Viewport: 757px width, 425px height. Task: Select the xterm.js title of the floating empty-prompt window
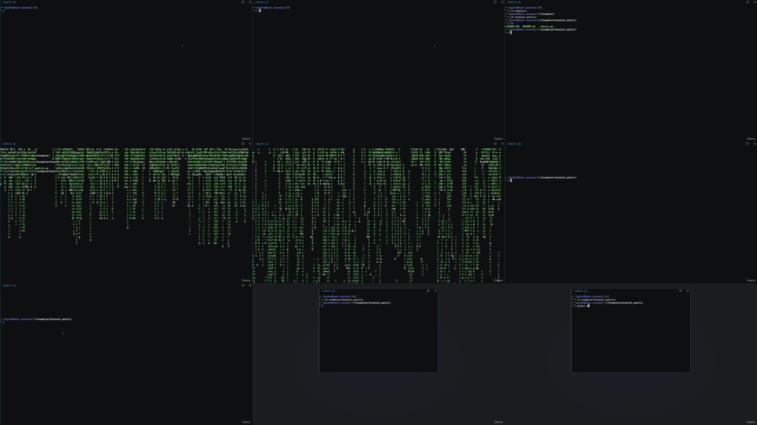(328, 291)
